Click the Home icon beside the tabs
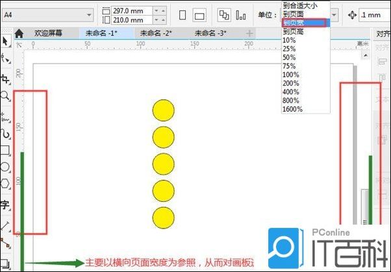Screen dimensions: 391x272 click(19, 33)
